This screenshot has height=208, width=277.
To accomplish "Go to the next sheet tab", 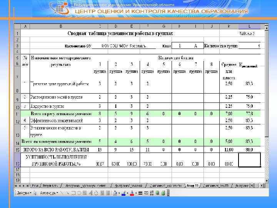I will pyautogui.click(x=24, y=186).
